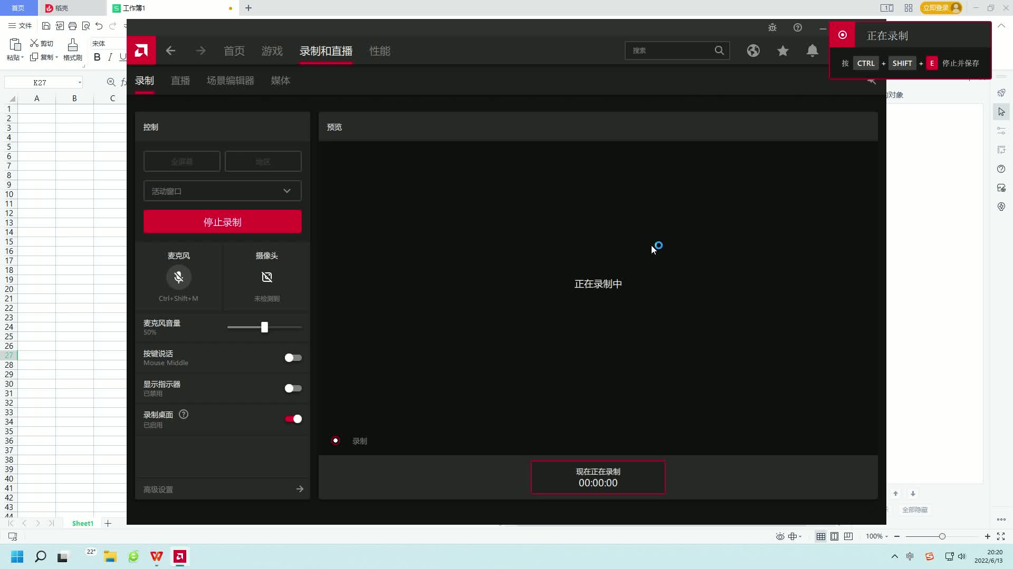This screenshot has height=569, width=1013.
Task: Toggle italic in WPS ribbon
Action: (110, 57)
